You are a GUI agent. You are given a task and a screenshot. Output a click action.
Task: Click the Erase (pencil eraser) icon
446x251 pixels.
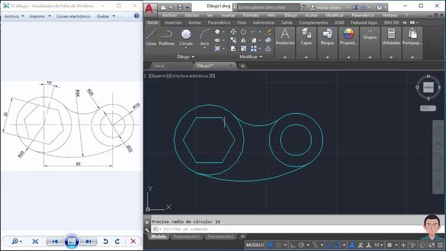268,32
